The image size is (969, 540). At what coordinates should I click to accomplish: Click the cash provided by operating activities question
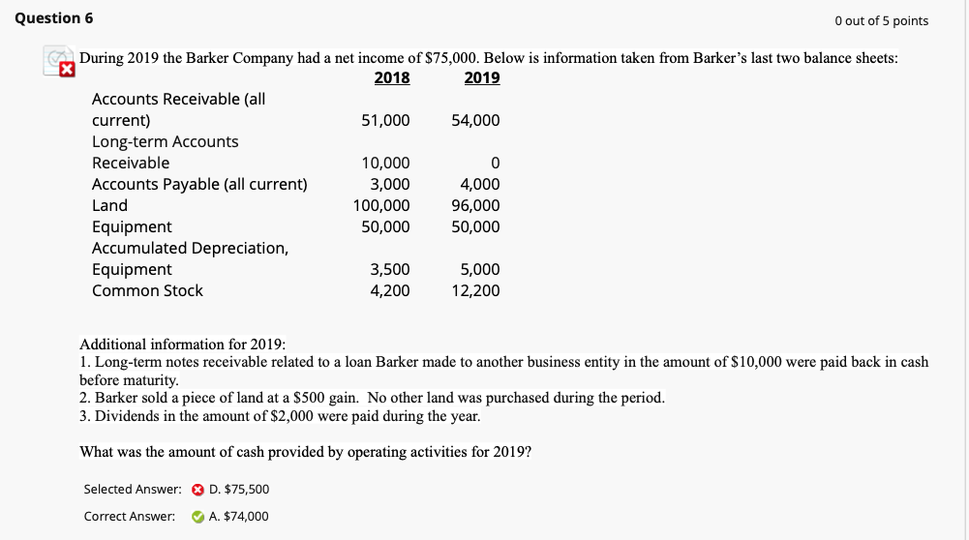coord(305,452)
